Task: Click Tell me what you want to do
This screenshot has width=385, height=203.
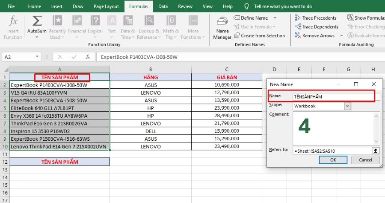Action: click(283, 6)
